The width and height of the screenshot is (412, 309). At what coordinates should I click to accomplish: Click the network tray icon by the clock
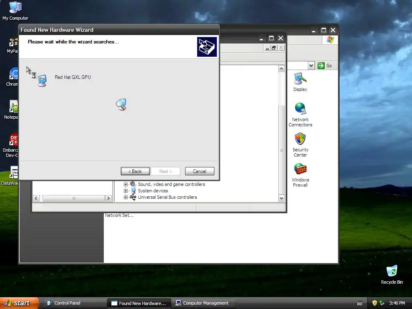point(382,303)
